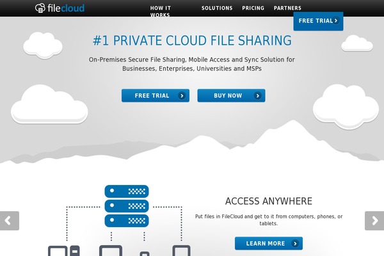
Task: Open the How It Works menu item
Action: [x=160, y=11]
